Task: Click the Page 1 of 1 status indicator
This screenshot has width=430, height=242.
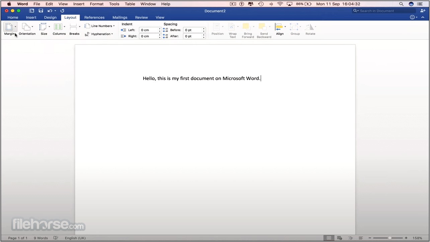Action: [18, 238]
